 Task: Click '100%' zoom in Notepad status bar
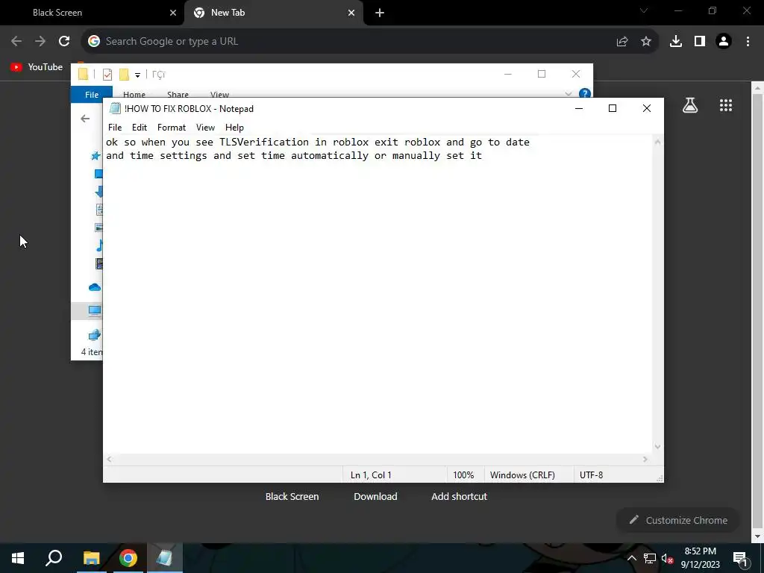463,475
